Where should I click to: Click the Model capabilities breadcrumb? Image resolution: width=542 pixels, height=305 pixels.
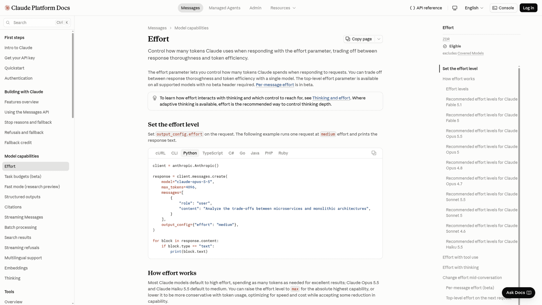coord(191,28)
